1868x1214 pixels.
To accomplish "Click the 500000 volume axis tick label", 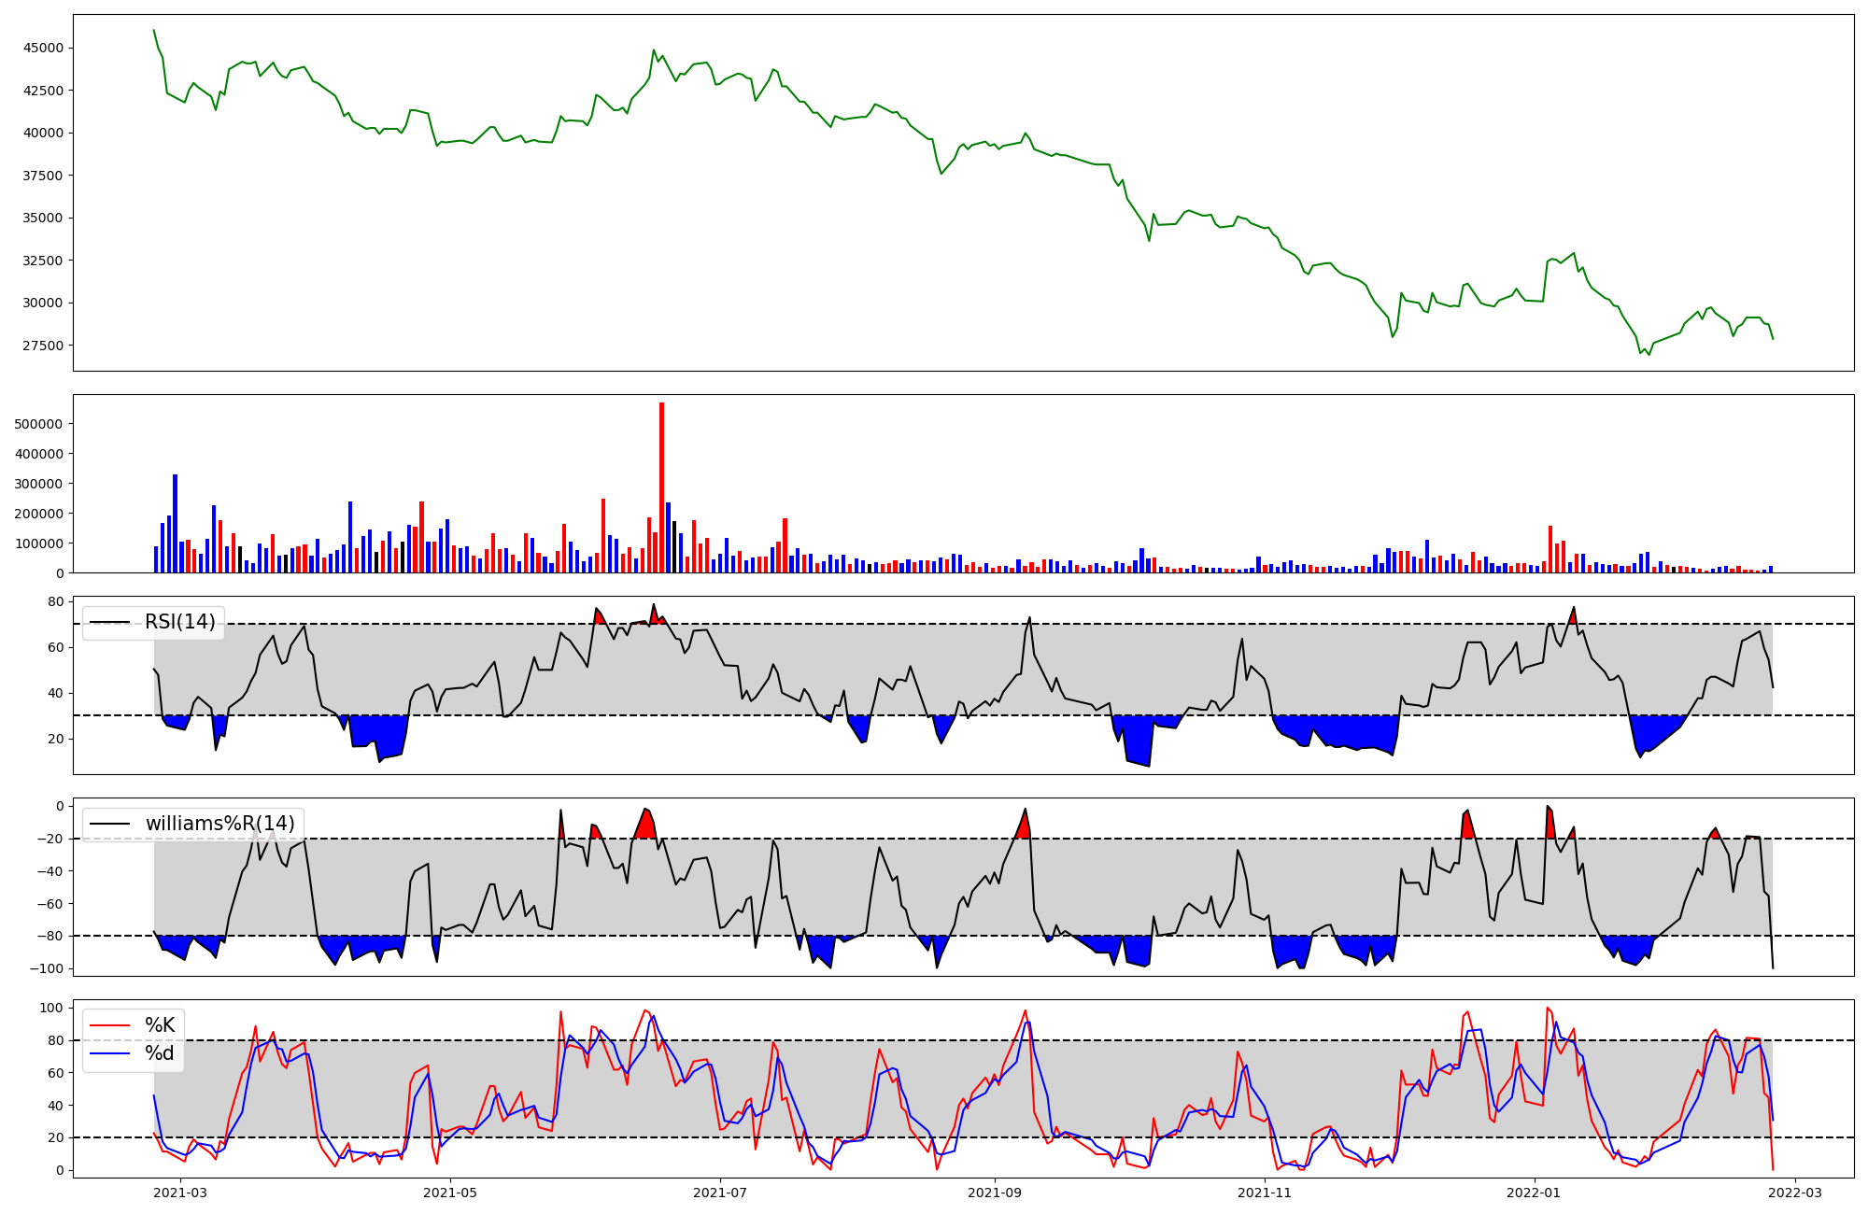I will [39, 424].
